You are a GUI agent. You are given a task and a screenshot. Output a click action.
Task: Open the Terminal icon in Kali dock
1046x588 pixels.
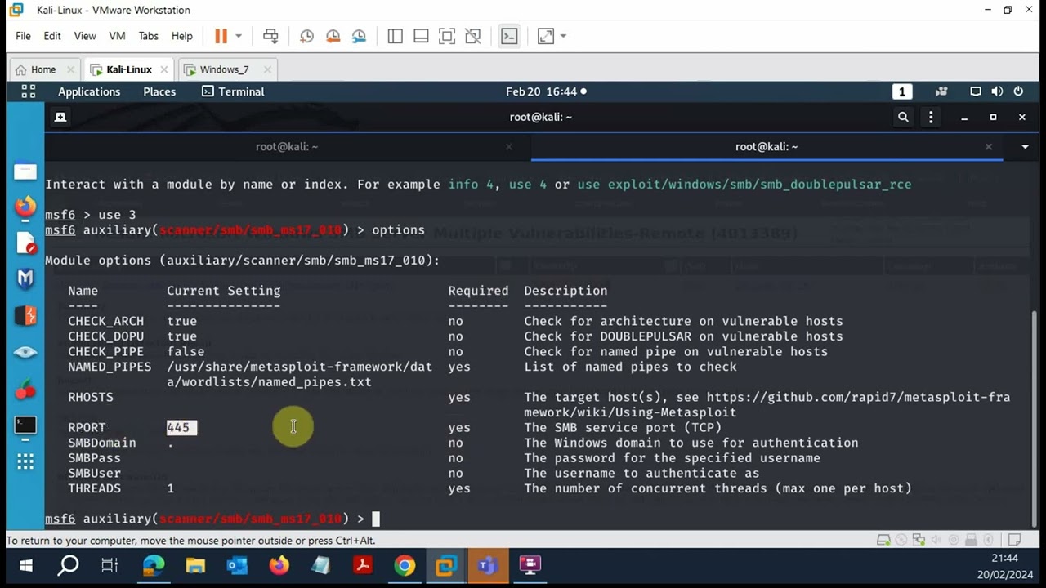click(25, 425)
